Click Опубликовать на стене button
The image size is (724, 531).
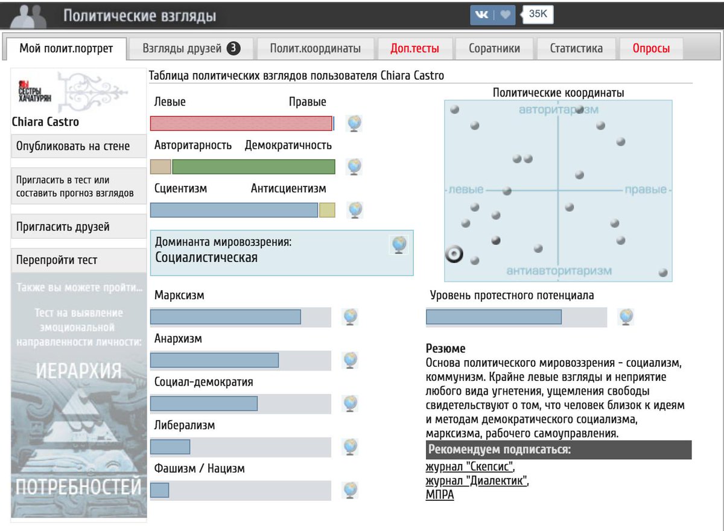coord(78,146)
